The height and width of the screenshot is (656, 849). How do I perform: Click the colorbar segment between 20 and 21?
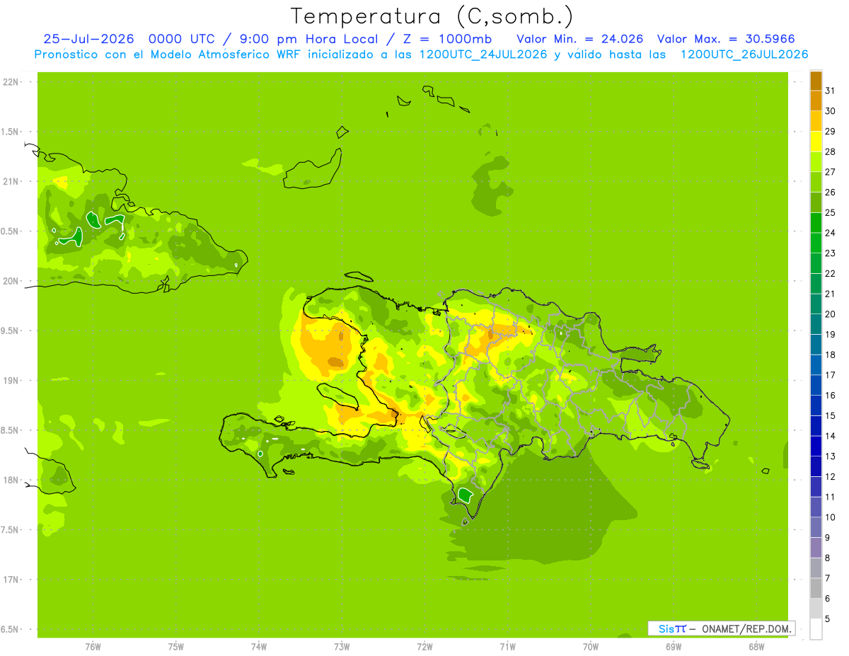pyautogui.click(x=816, y=304)
